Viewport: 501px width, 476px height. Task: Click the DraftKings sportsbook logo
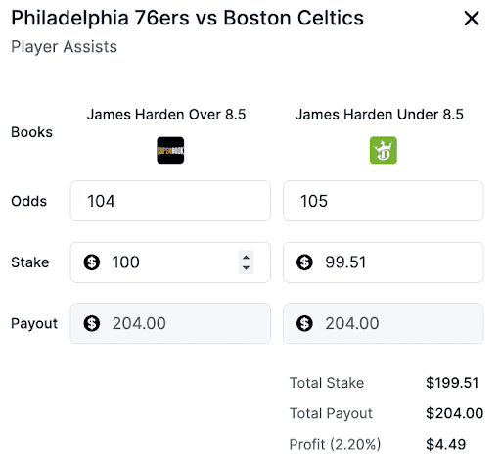(x=384, y=150)
